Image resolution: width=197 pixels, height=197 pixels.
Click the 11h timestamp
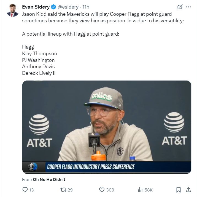pos(86,7)
